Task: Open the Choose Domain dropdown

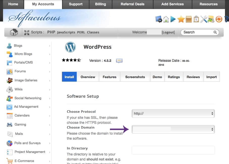Action: pos(173,129)
